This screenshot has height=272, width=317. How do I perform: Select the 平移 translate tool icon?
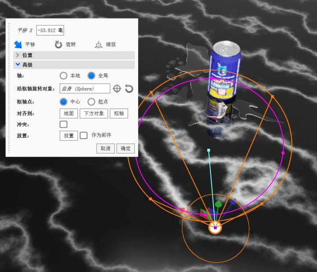pyautogui.click(x=18, y=44)
